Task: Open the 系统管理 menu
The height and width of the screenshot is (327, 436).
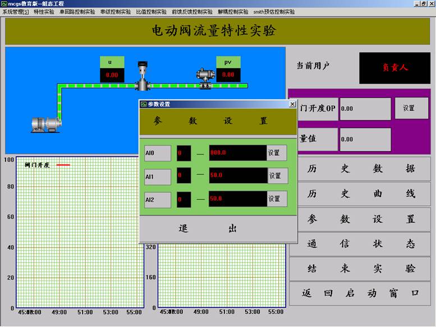Action: [16, 12]
